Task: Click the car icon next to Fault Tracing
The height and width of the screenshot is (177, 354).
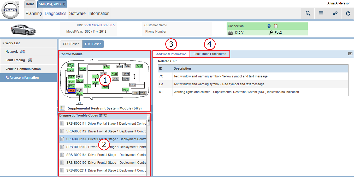Action: 30,60
